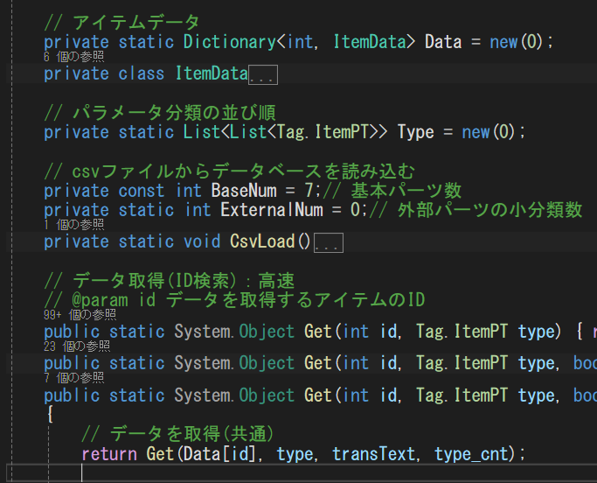The width and height of the screenshot is (597, 483).
Task: Open the '23 個の参照' references link
Action: coord(77,346)
